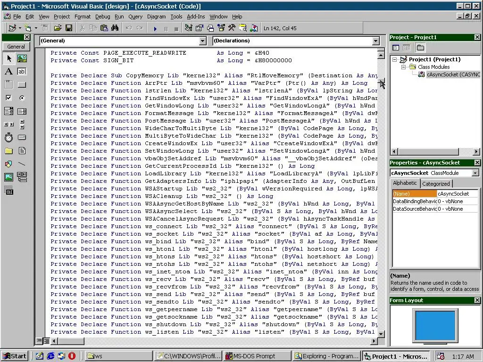Select the Line control tool
Screen dimensions: 483x362
22,164
